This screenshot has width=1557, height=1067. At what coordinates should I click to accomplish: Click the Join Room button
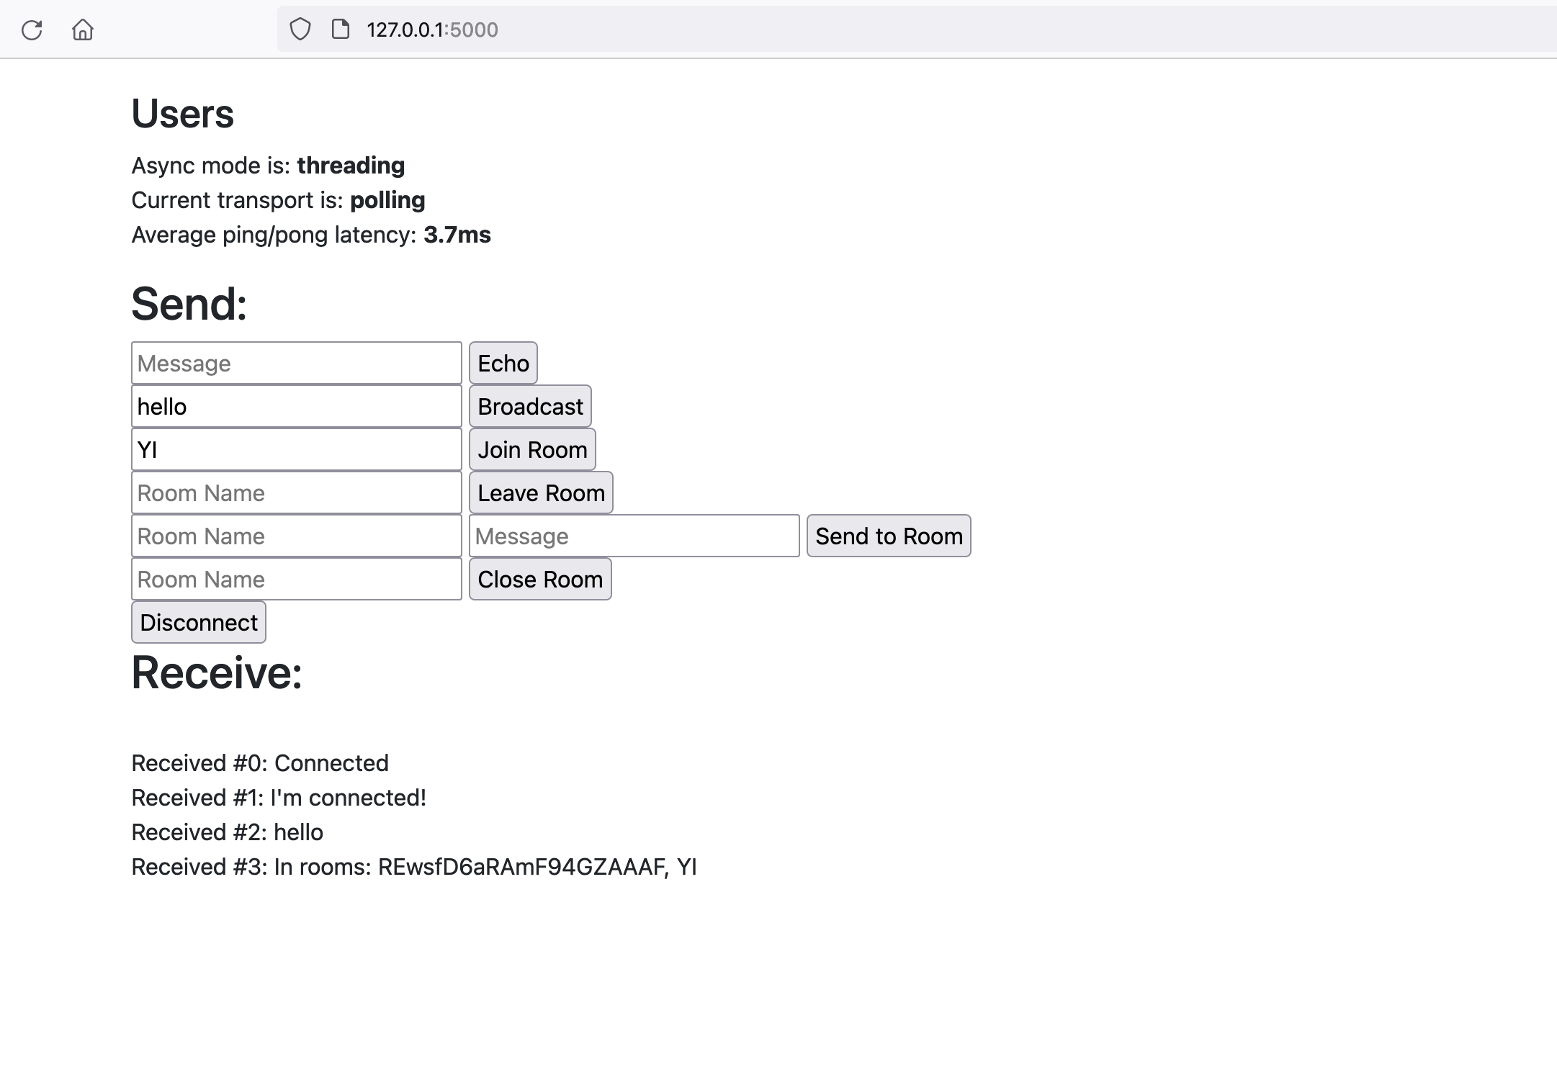pyautogui.click(x=532, y=449)
